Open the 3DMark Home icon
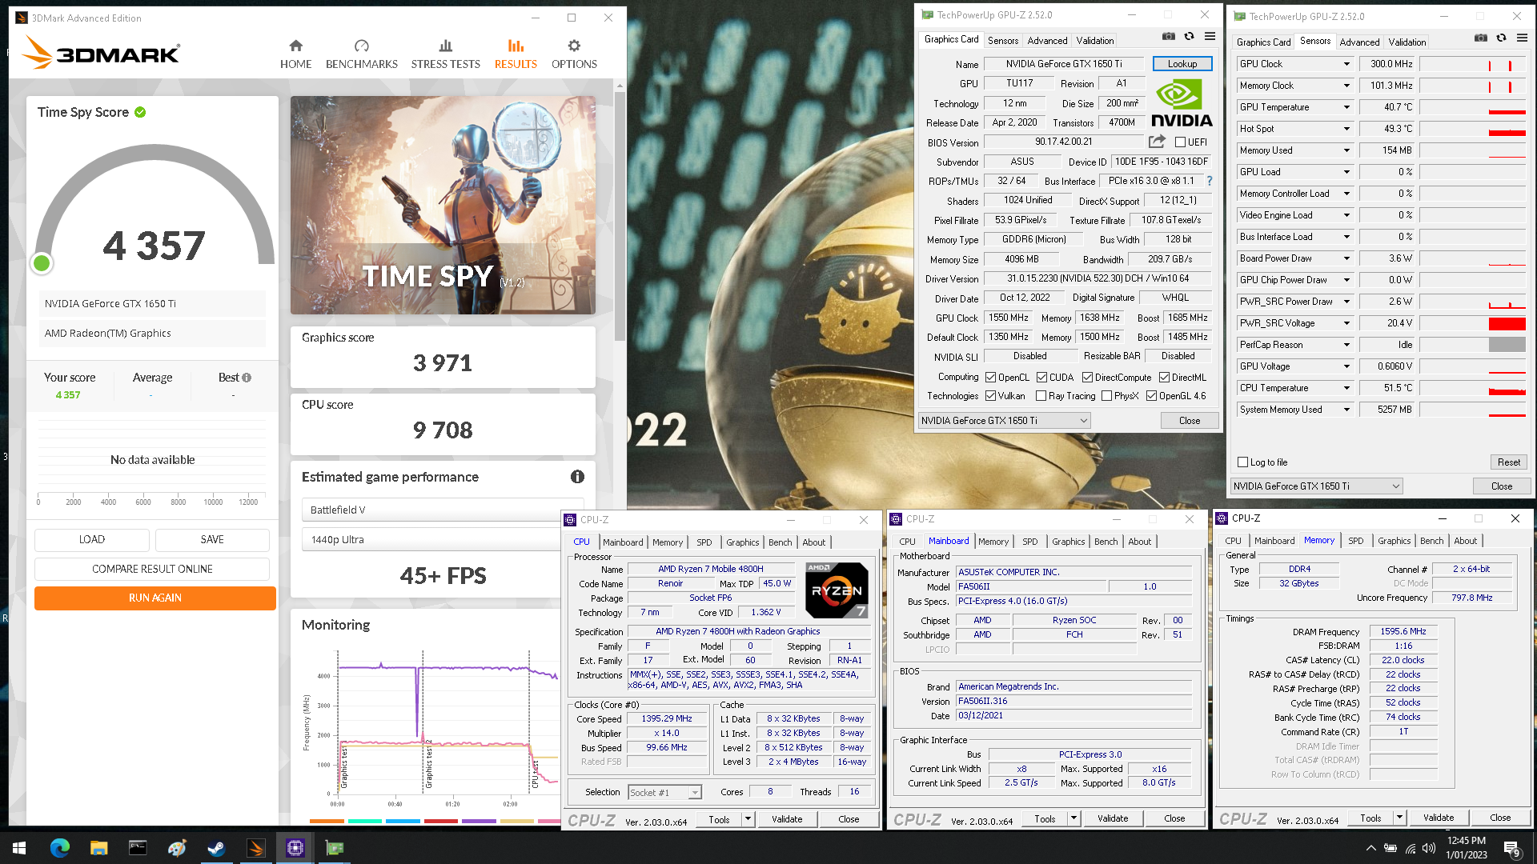The image size is (1537, 864). (295, 46)
